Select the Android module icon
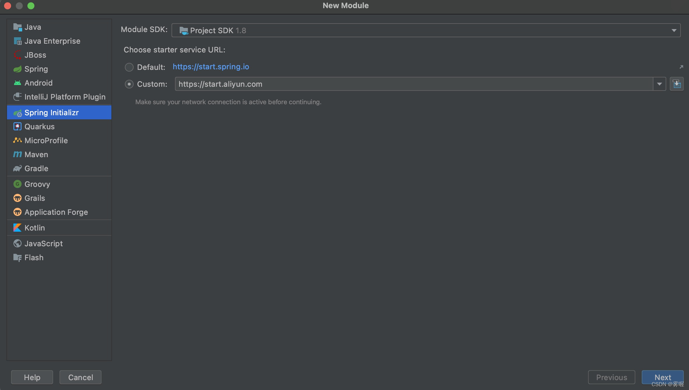The width and height of the screenshot is (689, 390). pyautogui.click(x=17, y=83)
